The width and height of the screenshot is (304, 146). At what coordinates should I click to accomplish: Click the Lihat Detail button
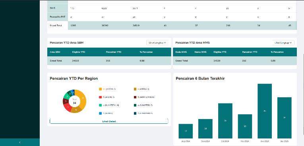pos(109,121)
